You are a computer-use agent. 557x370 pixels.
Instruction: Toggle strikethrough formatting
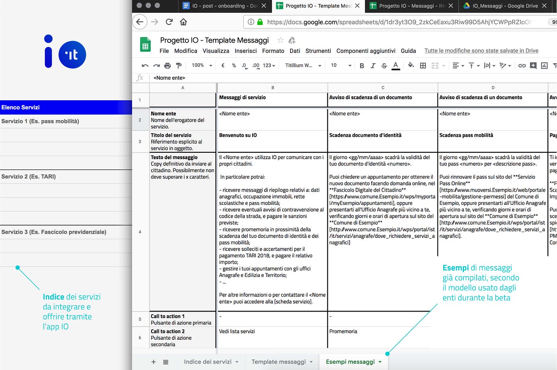tap(384, 66)
